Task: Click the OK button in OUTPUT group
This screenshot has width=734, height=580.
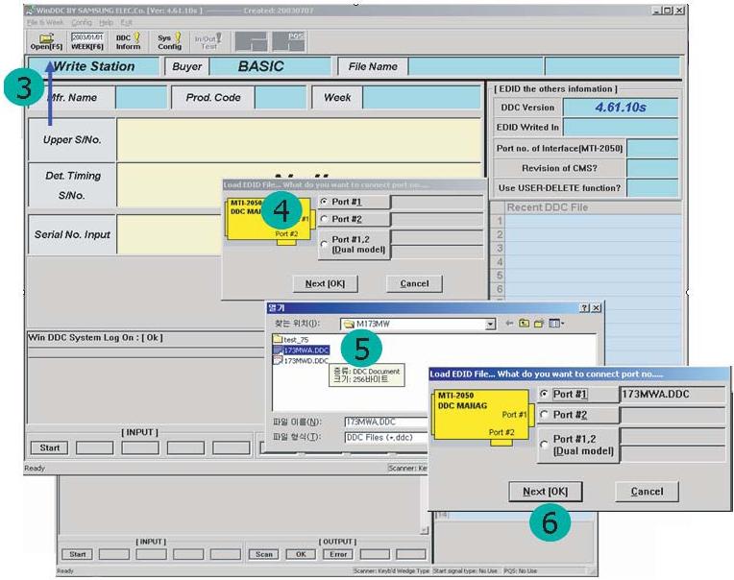Action: click(301, 554)
